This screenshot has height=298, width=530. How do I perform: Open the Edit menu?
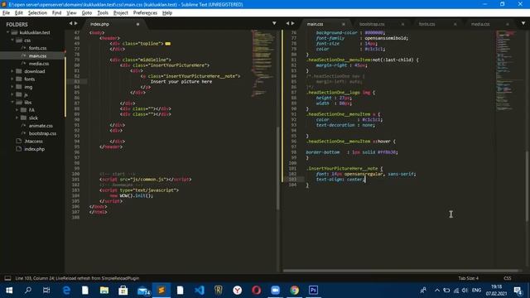point(19,13)
